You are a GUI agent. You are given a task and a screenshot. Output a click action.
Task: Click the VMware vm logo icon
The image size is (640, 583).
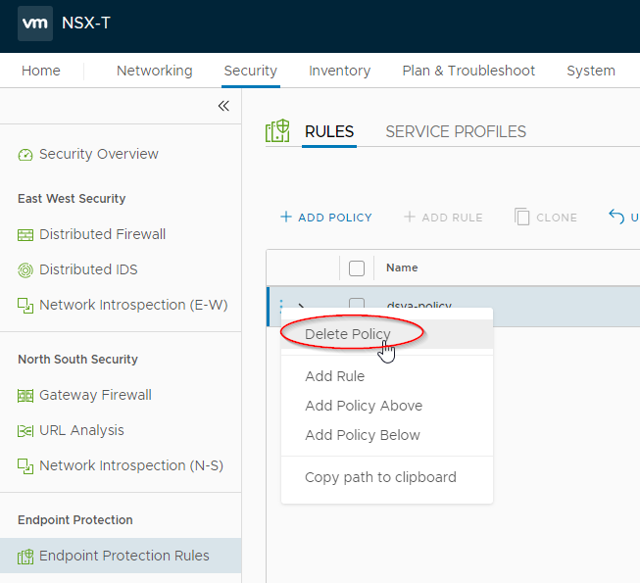click(x=35, y=24)
